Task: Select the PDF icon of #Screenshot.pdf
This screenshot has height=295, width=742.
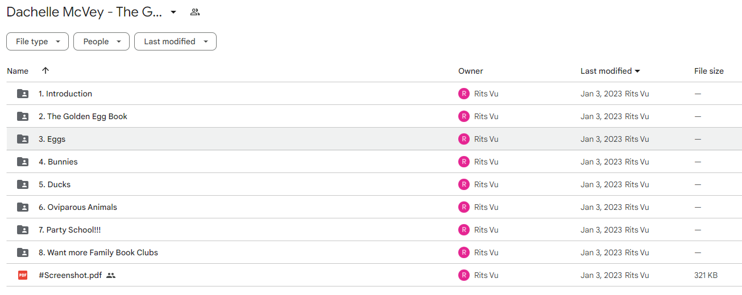Action: point(23,275)
